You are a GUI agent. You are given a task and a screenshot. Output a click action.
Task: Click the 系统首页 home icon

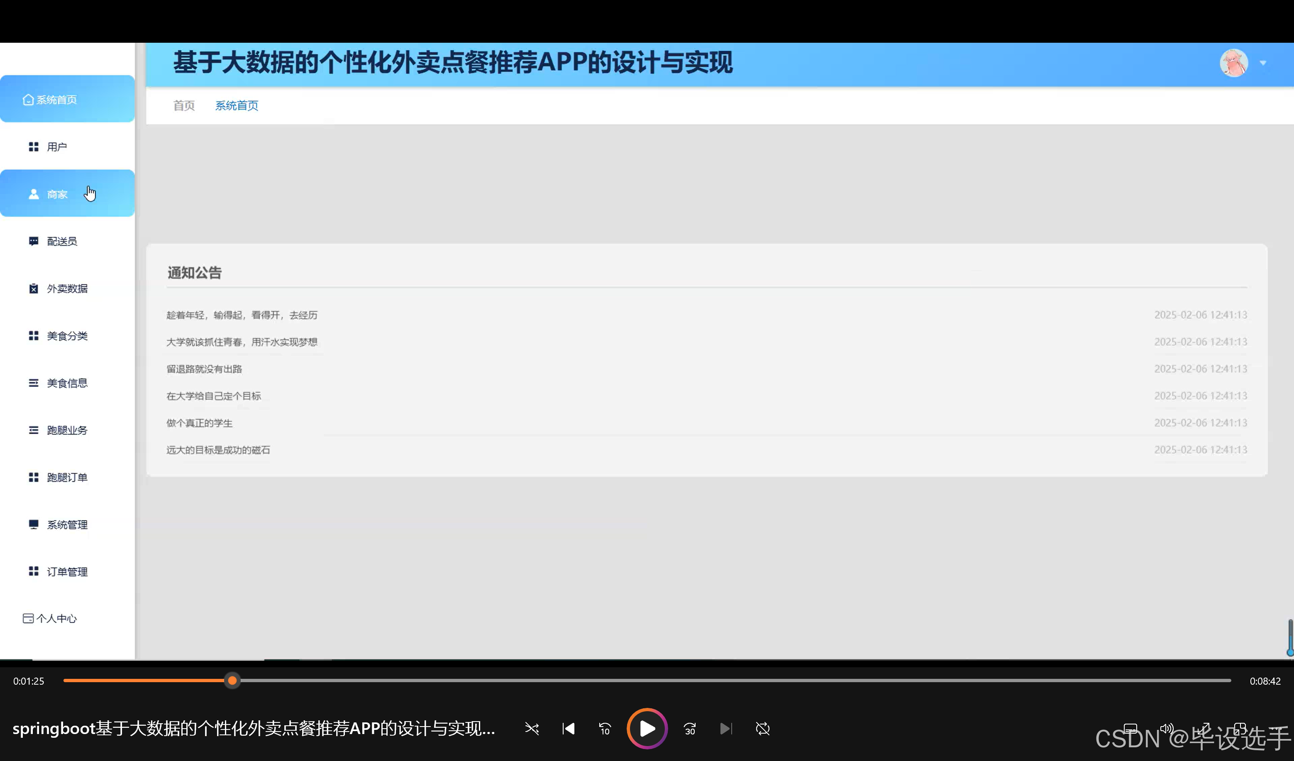pos(28,100)
